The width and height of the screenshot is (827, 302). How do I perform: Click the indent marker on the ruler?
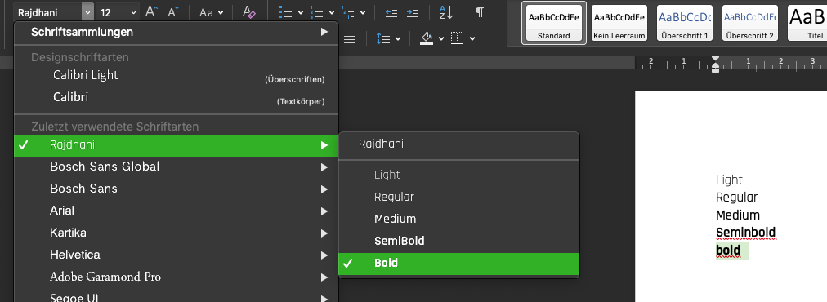point(715,64)
